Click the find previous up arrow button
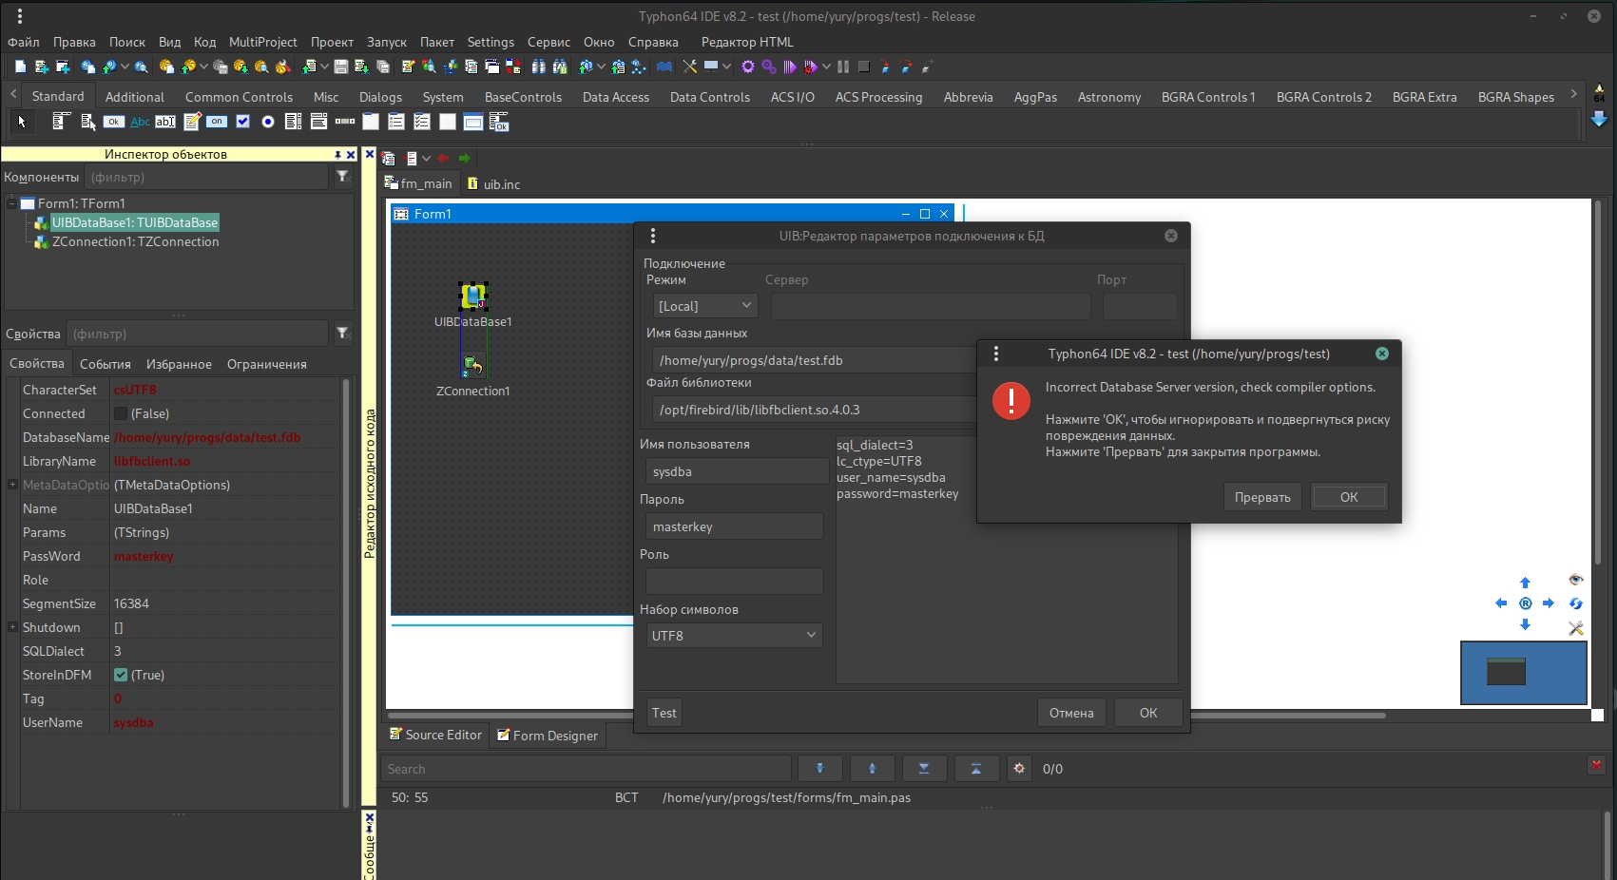 pyautogui.click(x=872, y=768)
